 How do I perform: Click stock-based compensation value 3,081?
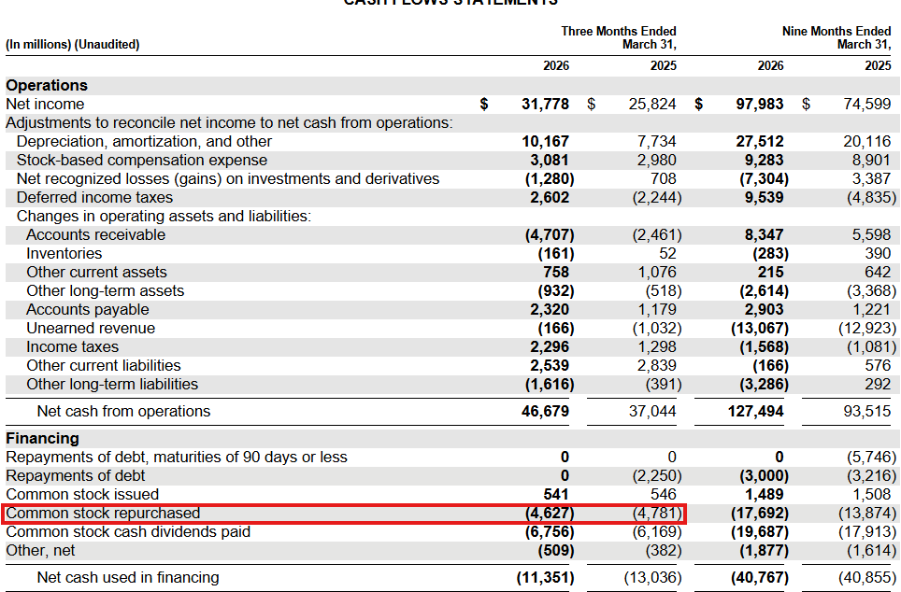(550, 160)
